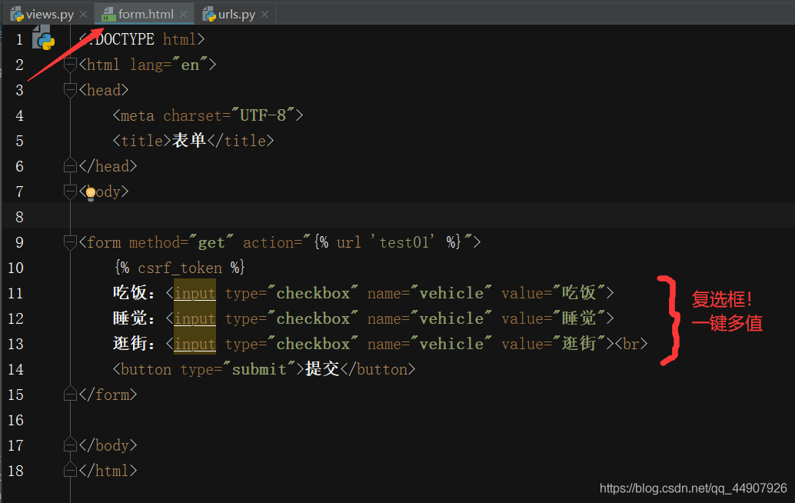This screenshot has width=795, height=503.
Task: Click the Python gutter icon on line 1
Action: click(43, 39)
